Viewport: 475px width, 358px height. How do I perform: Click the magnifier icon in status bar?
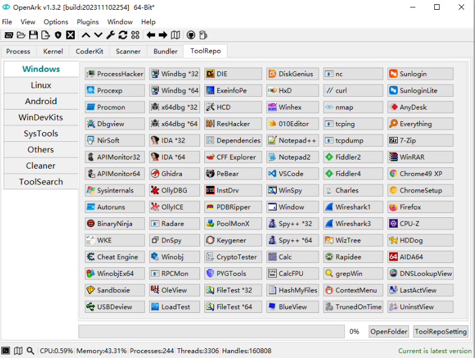point(30,351)
